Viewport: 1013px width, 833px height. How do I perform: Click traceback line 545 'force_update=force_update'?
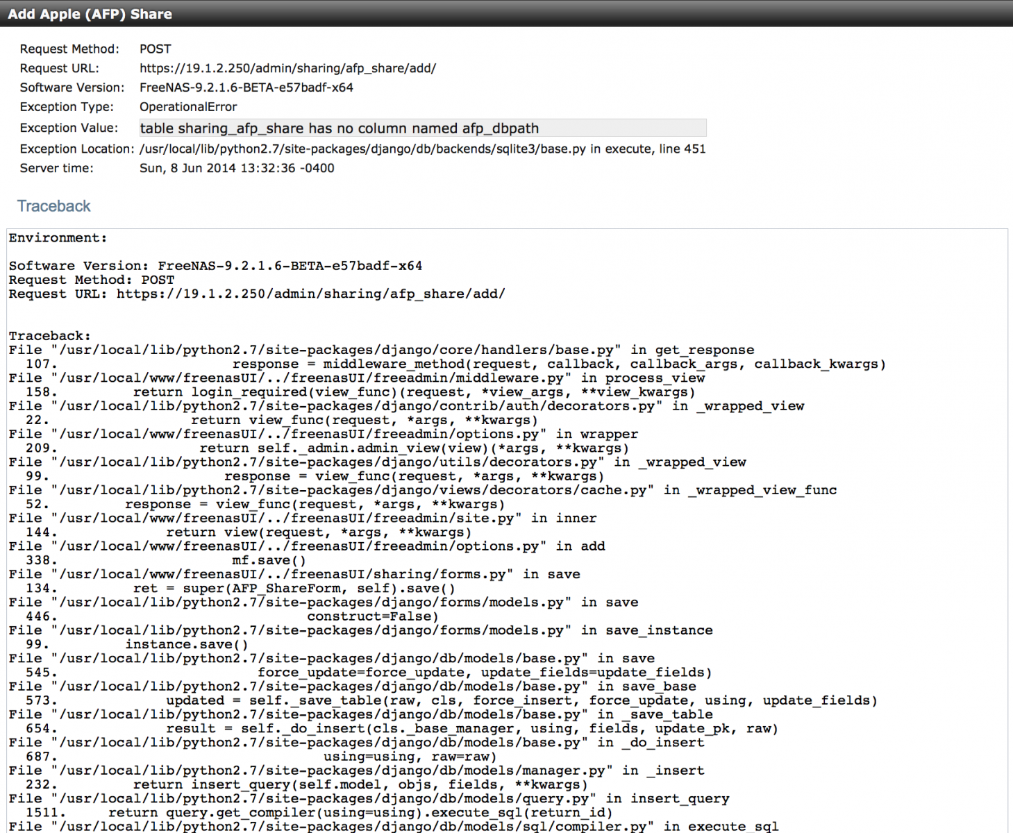pyautogui.click(x=369, y=672)
